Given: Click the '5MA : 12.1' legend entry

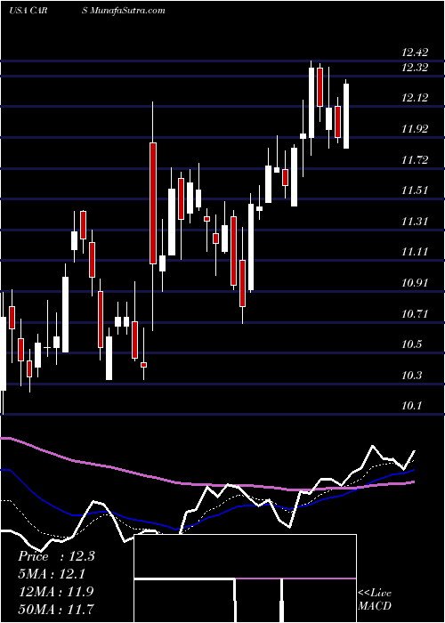Looking at the screenshot, I should (52, 574).
